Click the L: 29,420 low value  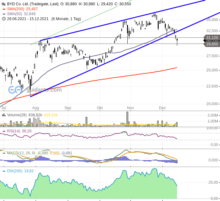coord(105,4)
